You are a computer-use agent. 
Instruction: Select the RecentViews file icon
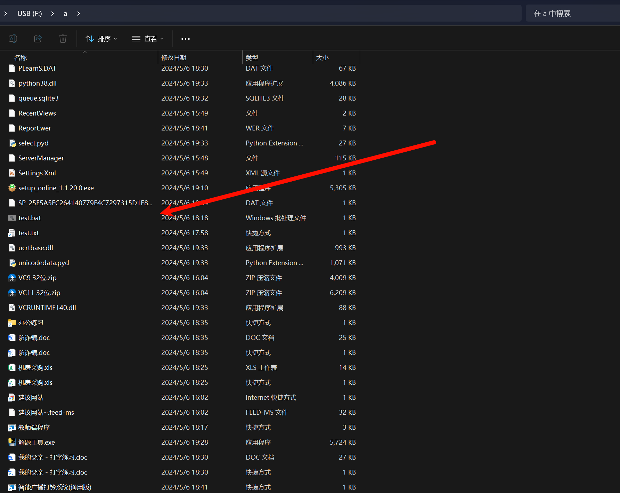point(12,113)
